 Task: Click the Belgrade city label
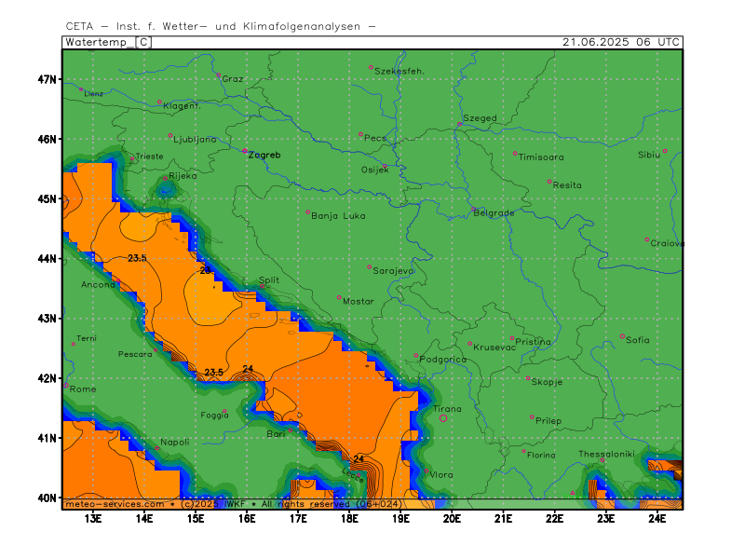point(494,213)
